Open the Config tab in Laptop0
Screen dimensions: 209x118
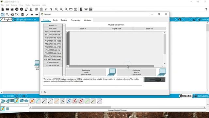[55, 20]
